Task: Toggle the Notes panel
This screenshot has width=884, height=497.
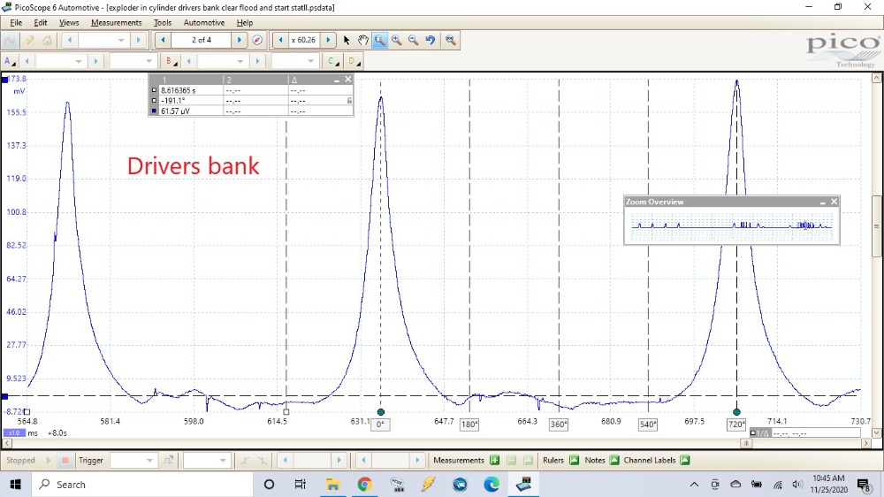Action: pos(614,461)
